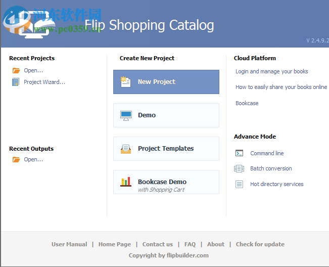The width and height of the screenshot is (329, 267).
Task: Open Bookcase Demo with Shopping Cart
Action: coord(166,182)
